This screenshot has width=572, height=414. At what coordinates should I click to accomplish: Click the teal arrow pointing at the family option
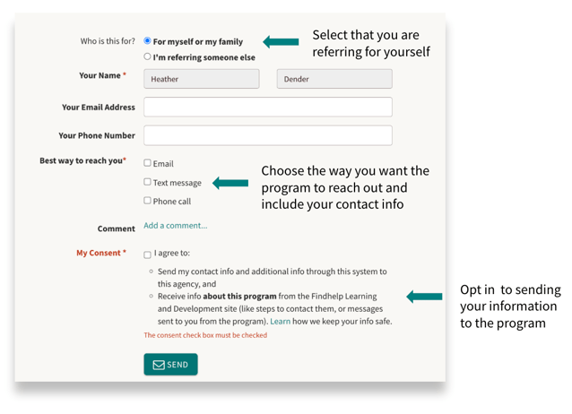[x=281, y=41]
